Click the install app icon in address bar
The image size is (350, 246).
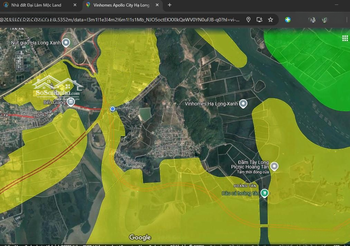(x=259, y=20)
